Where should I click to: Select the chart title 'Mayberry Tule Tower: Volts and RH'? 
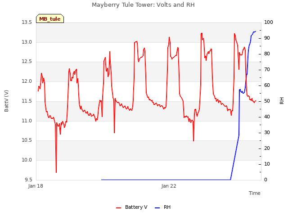pos(143,5)
